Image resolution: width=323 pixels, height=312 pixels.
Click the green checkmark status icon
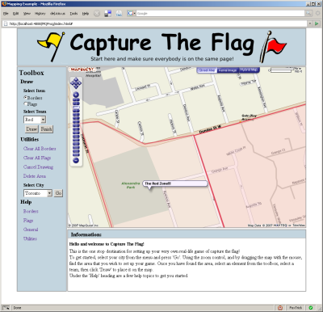[x=311, y=307]
